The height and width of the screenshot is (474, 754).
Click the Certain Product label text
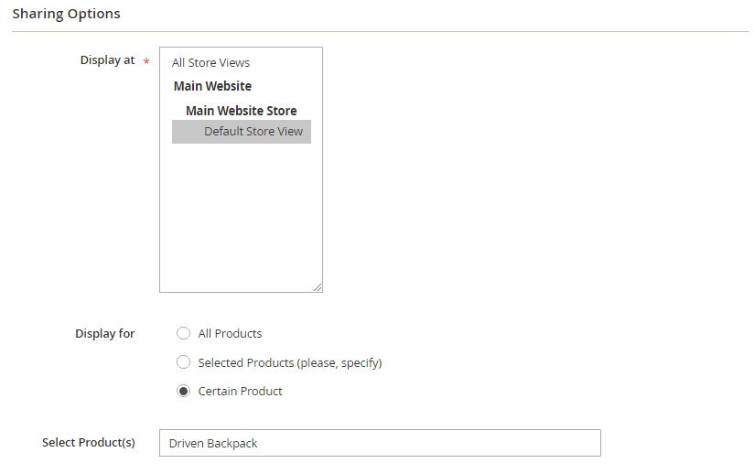coord(240,391)
